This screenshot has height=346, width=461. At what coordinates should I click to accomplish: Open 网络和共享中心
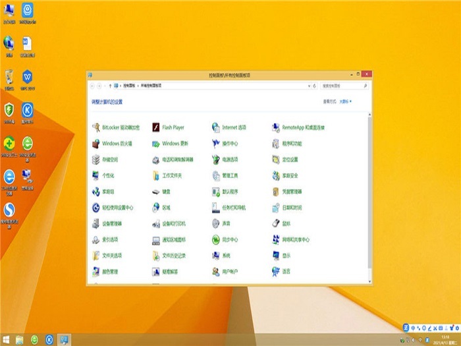(295, 239)
